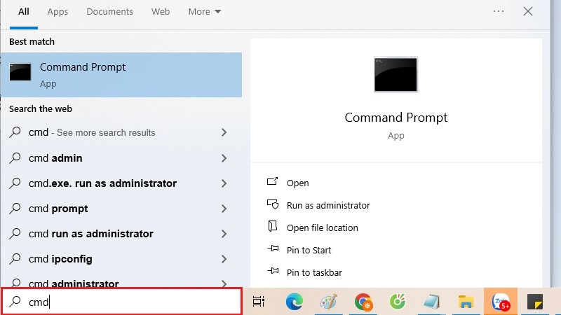Expand the 'cmd ipconfig' suggestion arrow
Viewport: 561px width, 315px height.
click(224, 259)
